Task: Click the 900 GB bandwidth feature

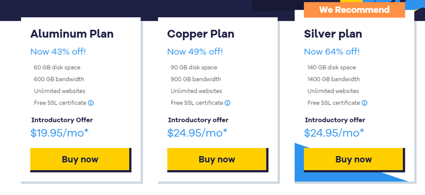Action: (196, 79)
